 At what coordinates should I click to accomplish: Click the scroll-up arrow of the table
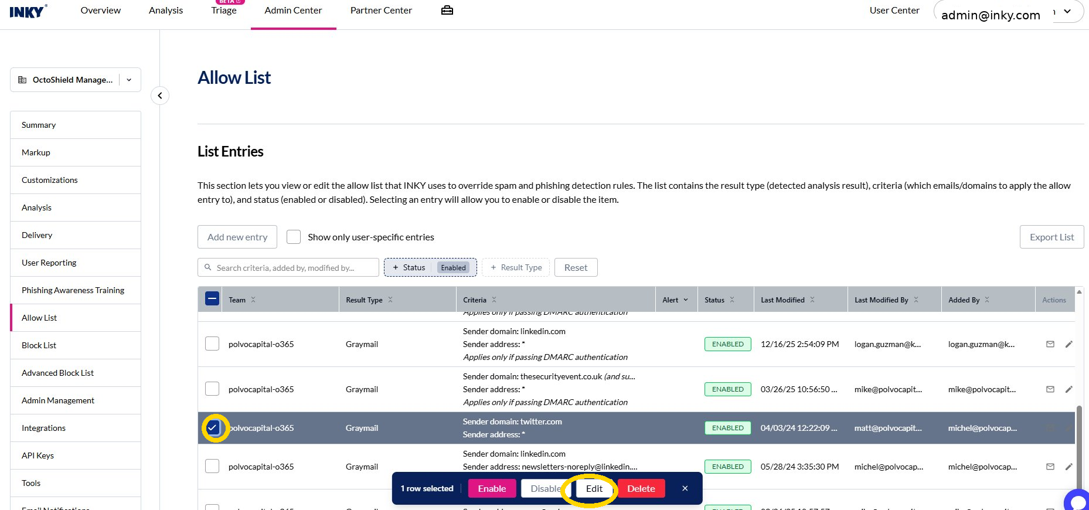[x=1079, y=292]
